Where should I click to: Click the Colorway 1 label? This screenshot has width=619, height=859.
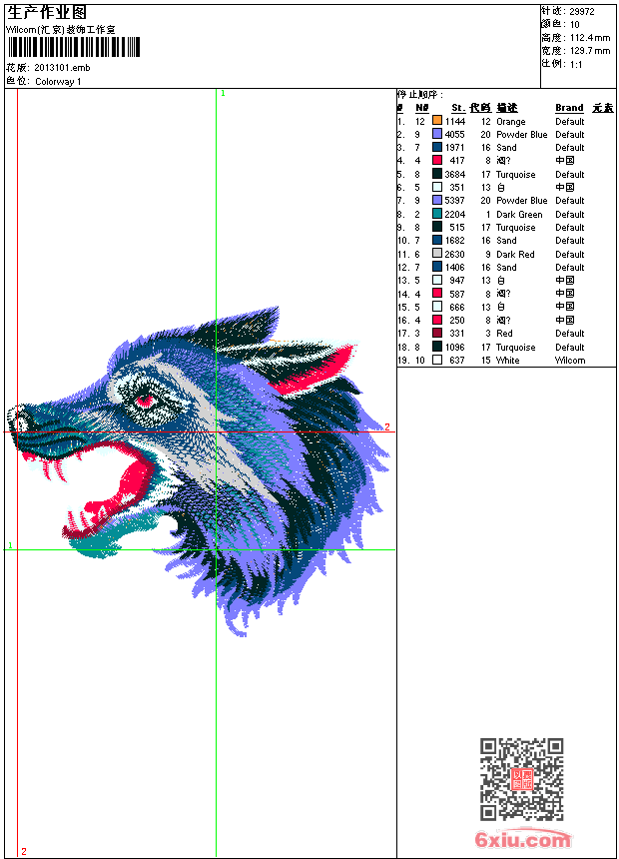click(x=58, y=82)
